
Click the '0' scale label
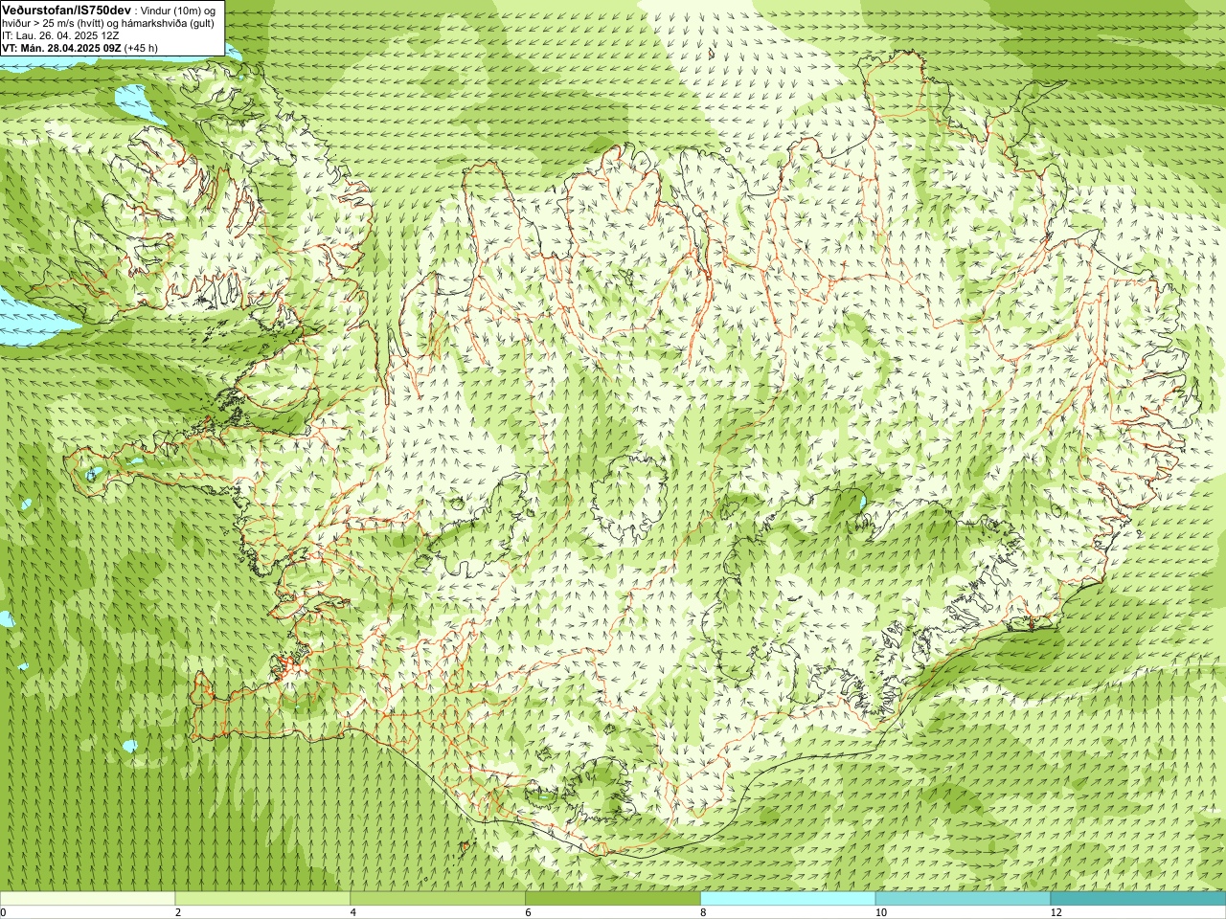pyautogui.click(x=3, y=912)
